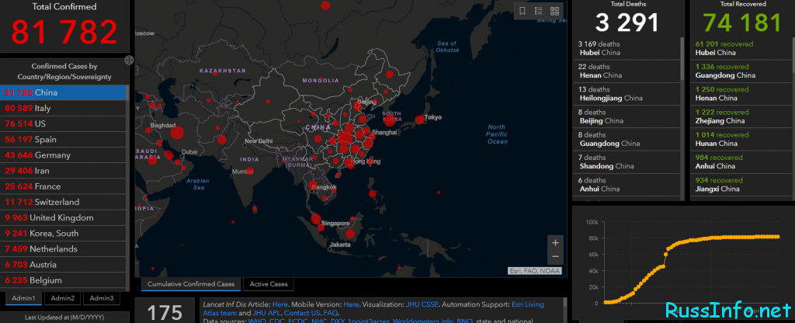Switch to the Active Cases tab
Screen dimensions: 795x323
click(x=269, y=284)
